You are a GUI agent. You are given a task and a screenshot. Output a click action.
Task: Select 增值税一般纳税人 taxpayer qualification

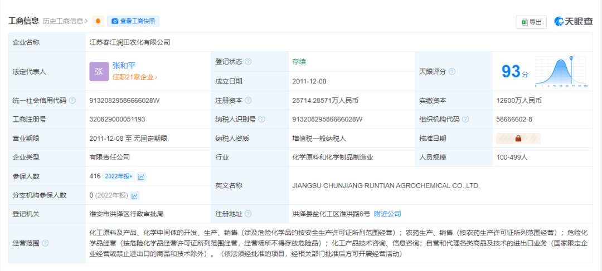[319, 139]
